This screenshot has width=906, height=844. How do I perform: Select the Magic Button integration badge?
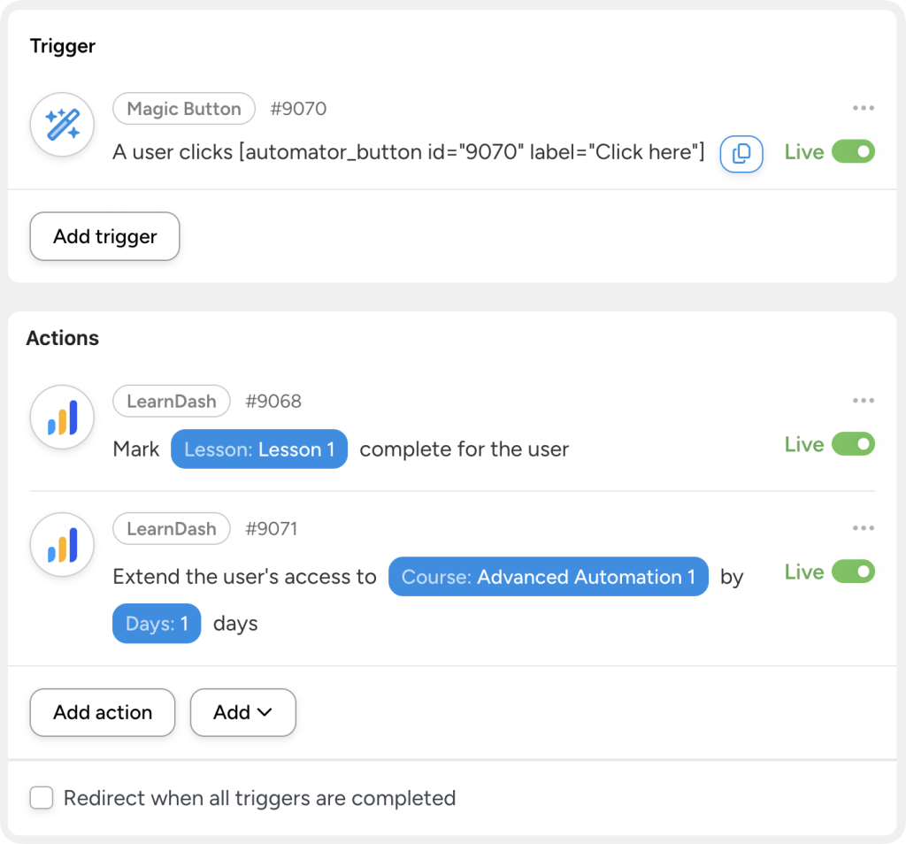pyautogui.click(x=183, y=109)
